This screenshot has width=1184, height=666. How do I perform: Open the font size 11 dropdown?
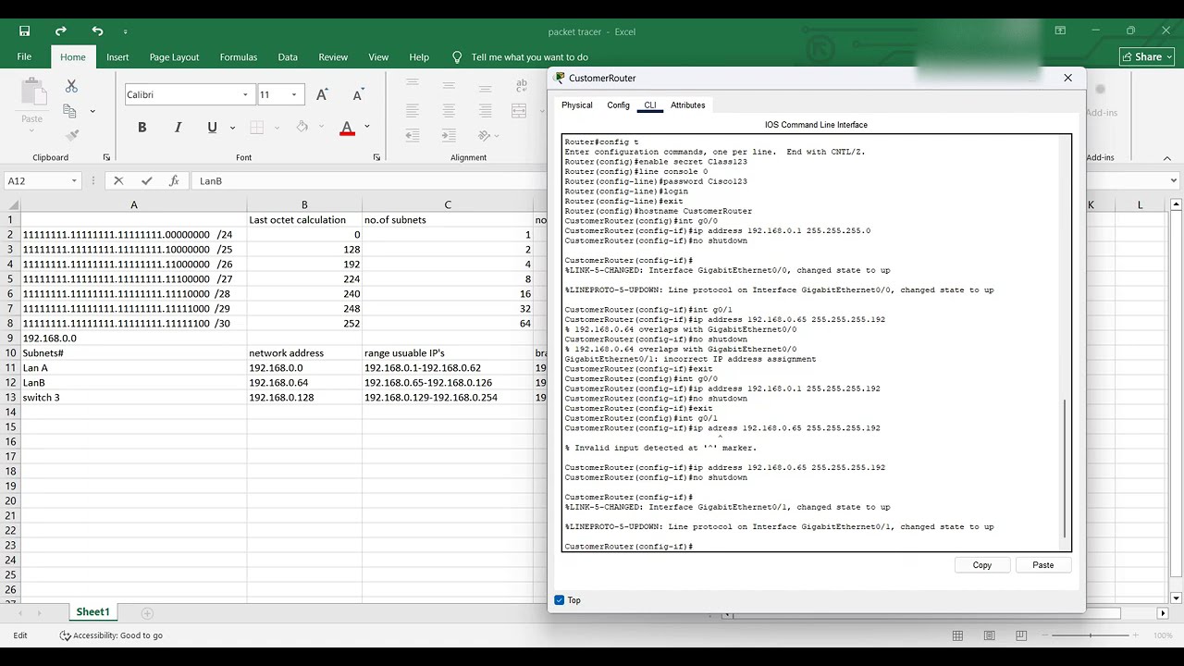point(294,94)
